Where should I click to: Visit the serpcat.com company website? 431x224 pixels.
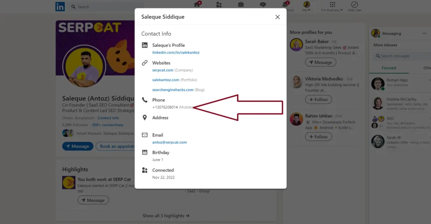pos(163,70)
